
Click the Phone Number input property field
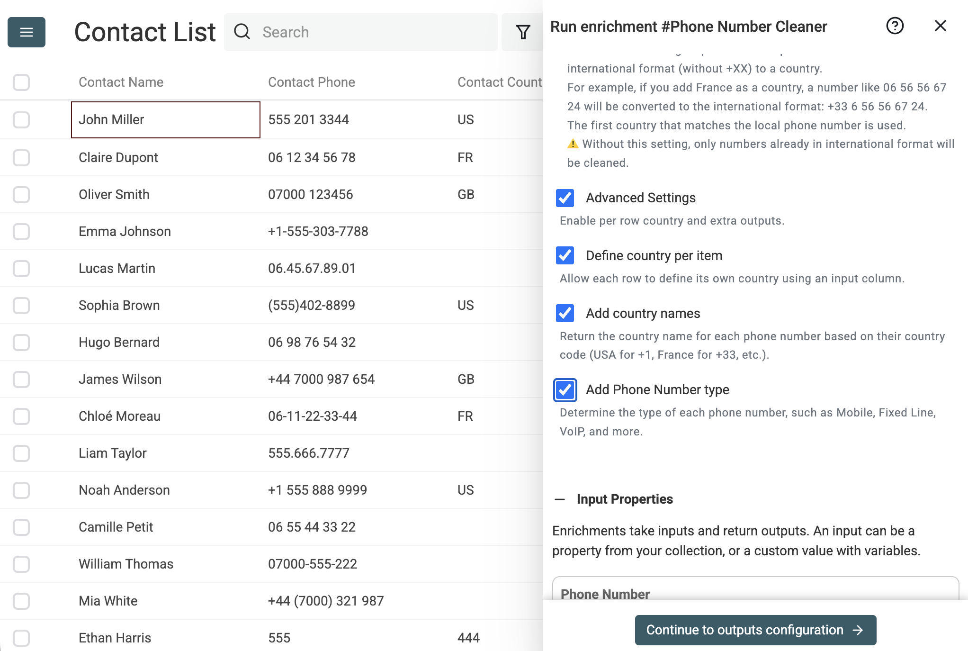(755, 590)
